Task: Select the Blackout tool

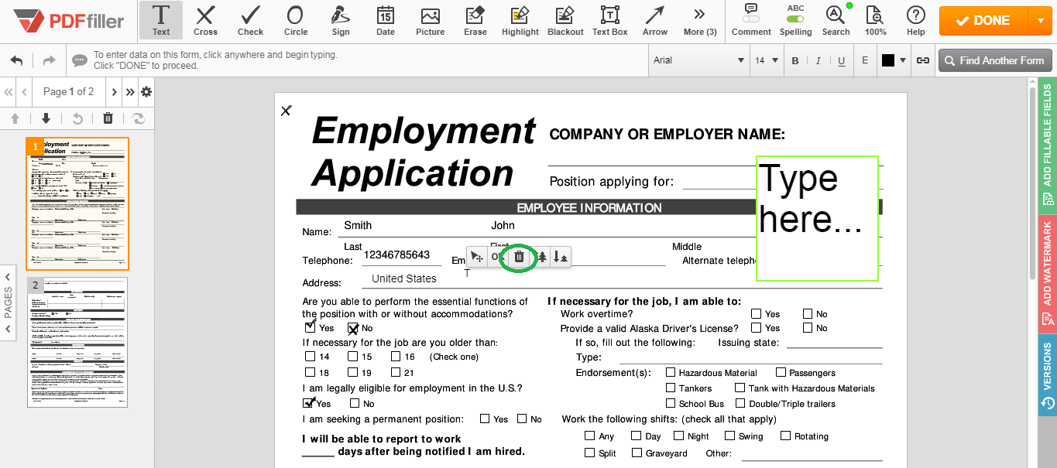Action: 565,21
